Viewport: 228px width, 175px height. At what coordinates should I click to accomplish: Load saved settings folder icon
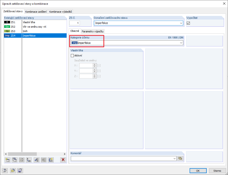(x=13, y=170)
